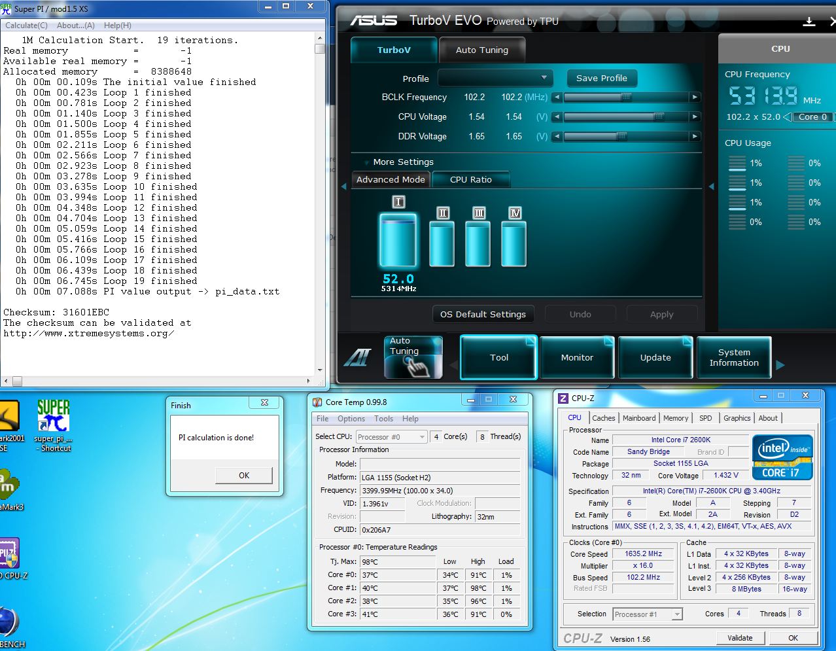This screenshot has height=651, width=836.
Task: Click the CPU Voltage slider handle
Action: (x=659, y=117)
